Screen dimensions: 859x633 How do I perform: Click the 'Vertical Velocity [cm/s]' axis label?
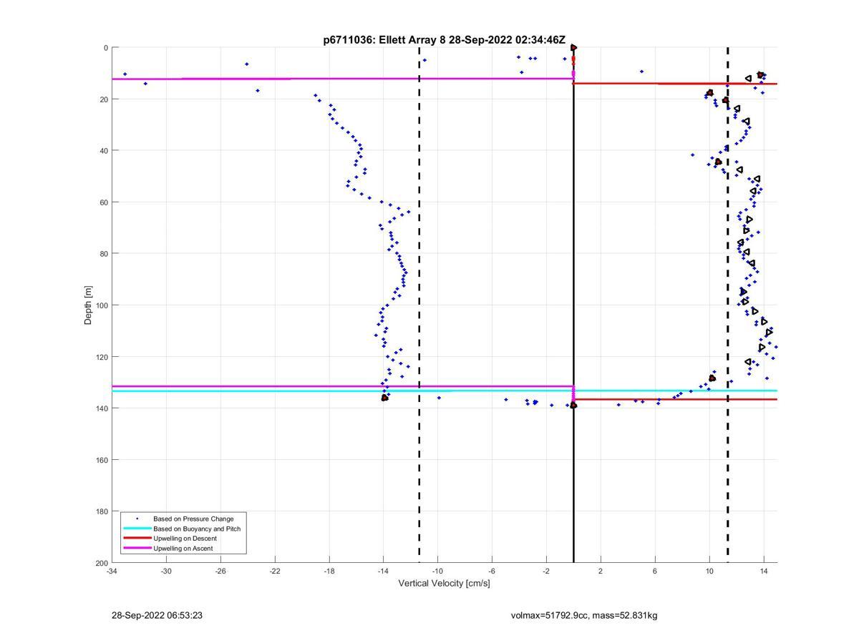tap(444, 584)
